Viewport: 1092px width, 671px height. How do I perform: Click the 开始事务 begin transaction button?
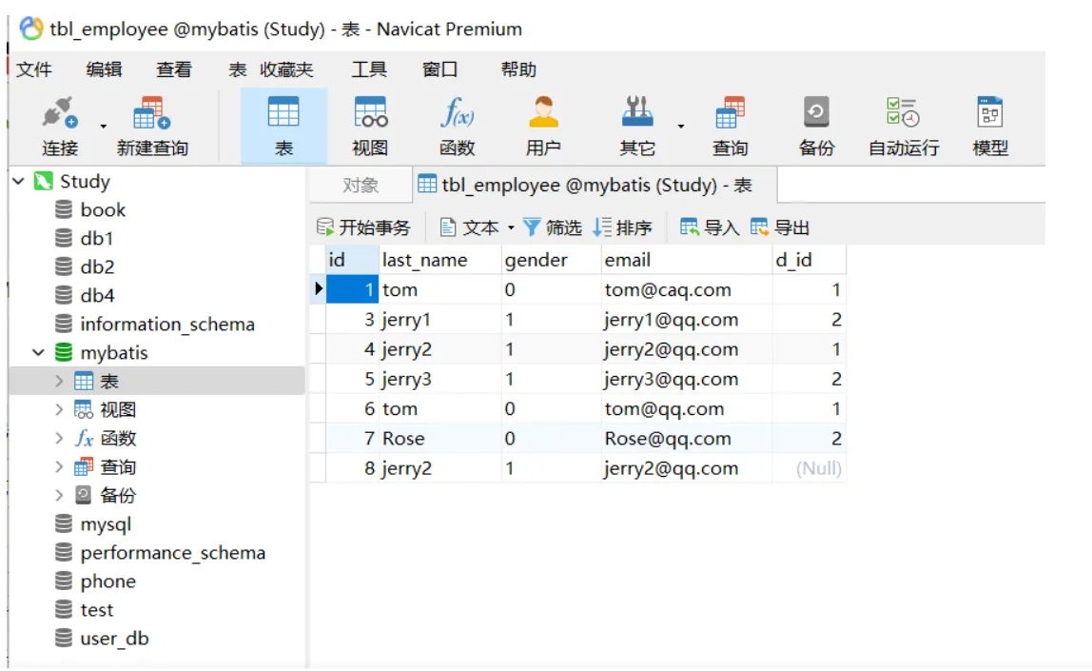click(x=362, y=227)
